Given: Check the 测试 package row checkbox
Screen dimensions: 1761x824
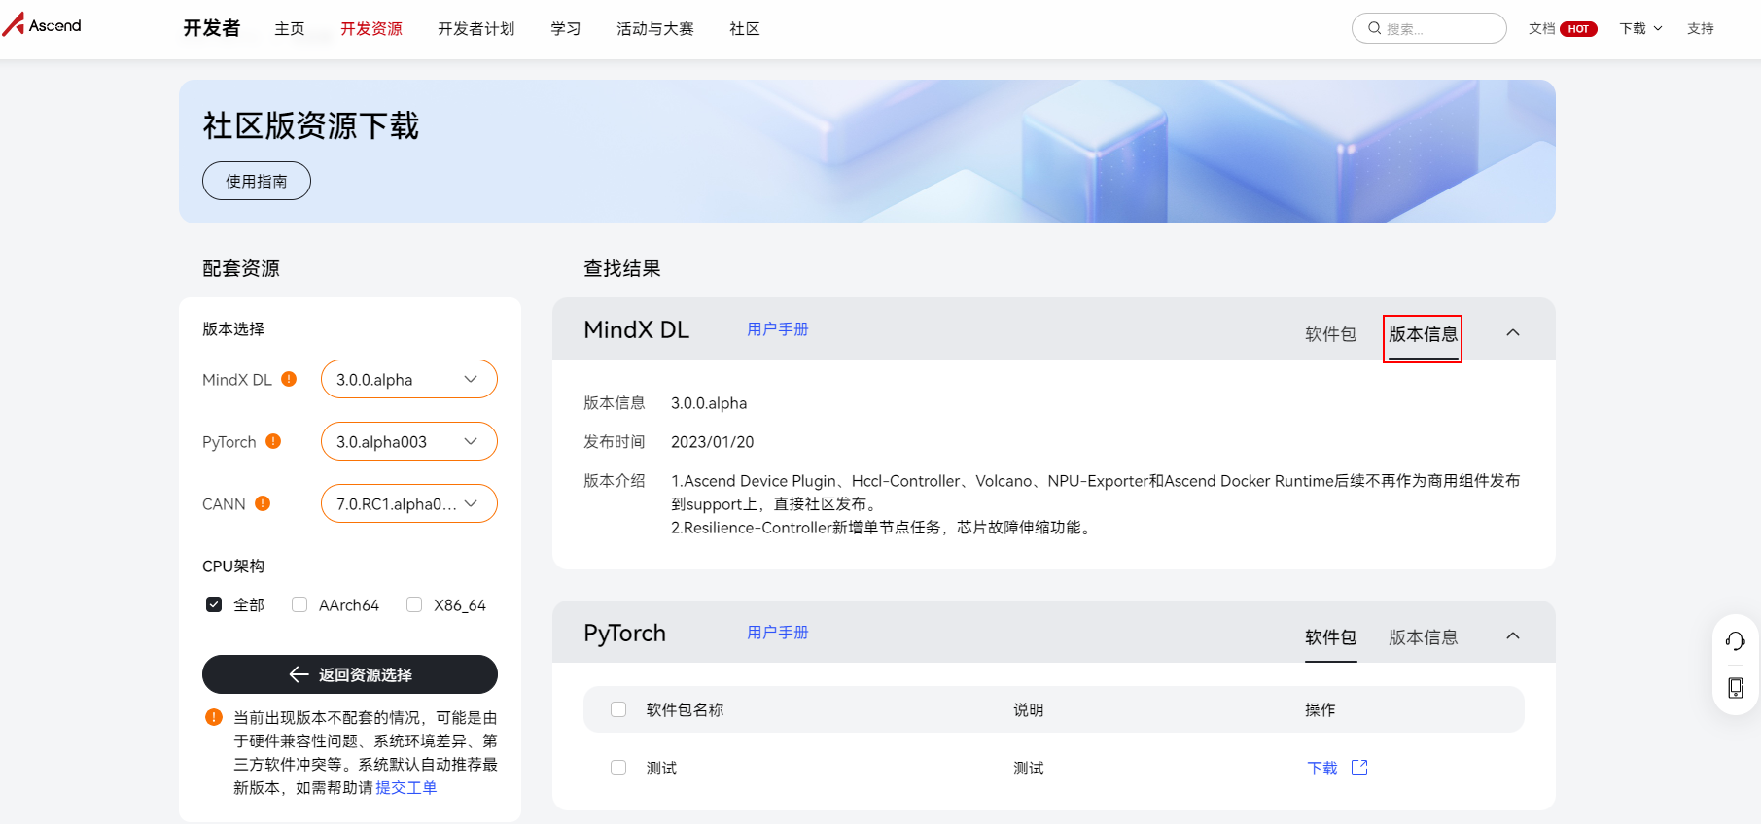Looking at the screenshot, I should [x=618, y=768].
